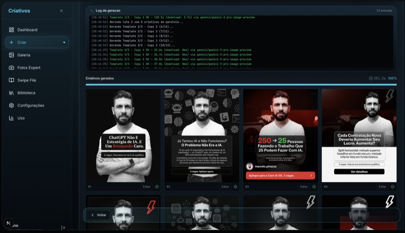
Task: Click Editar on creative #3
Action: (x=304, y=187)
